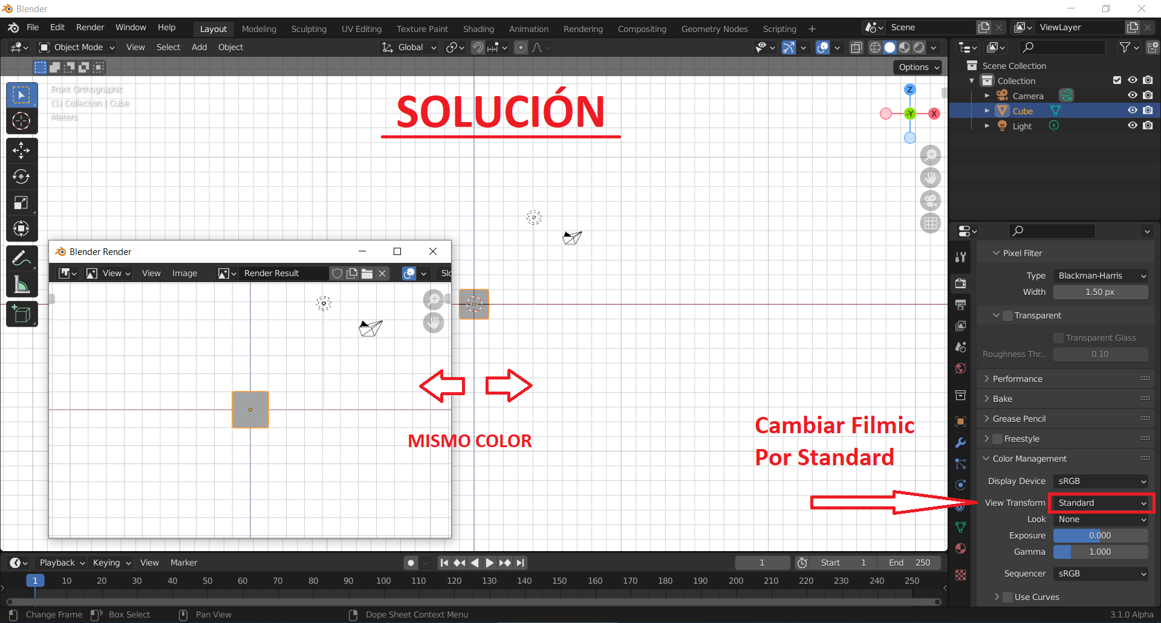Open Image menu in Blender Render window
The image size is (1161, 623).
click(x=184, y=273)
